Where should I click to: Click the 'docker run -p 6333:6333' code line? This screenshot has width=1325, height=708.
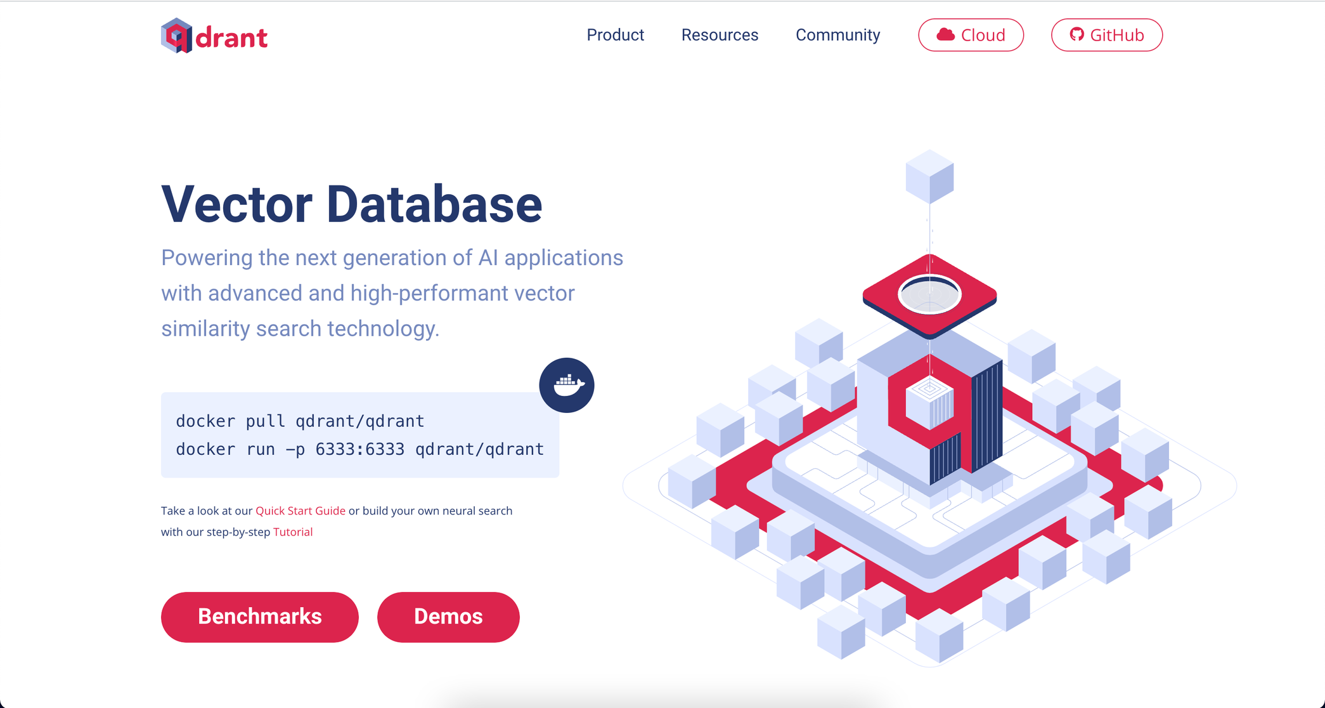point(359,449)
